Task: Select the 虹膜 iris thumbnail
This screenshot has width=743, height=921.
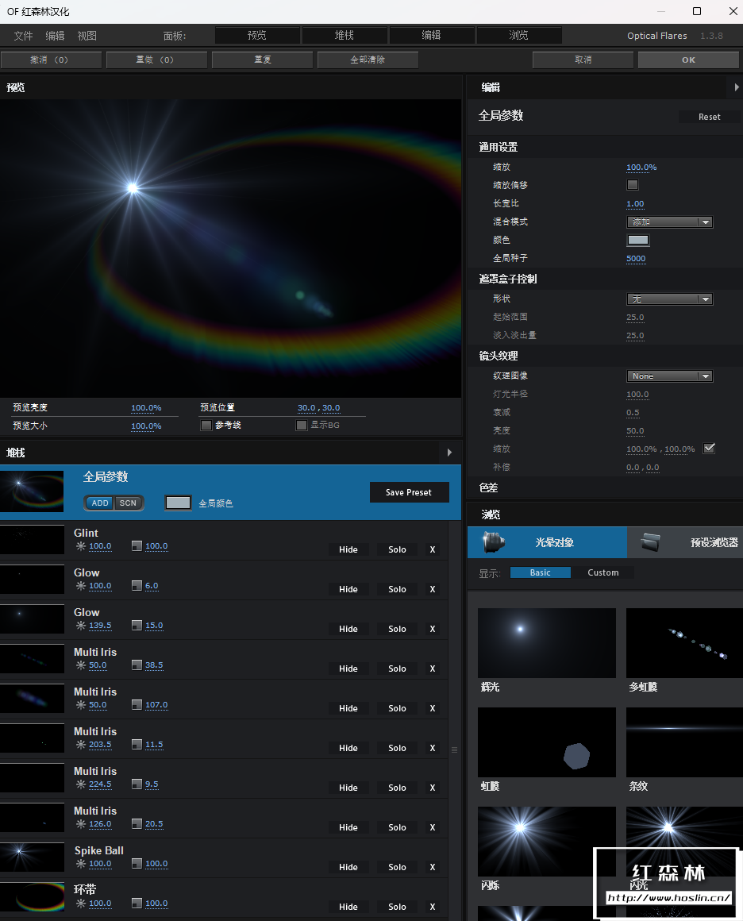Action: click(547, 742)
